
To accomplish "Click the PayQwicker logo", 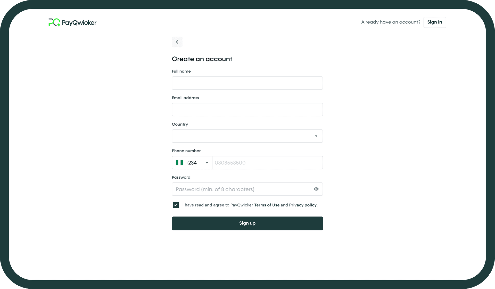I will coord(72,22).
